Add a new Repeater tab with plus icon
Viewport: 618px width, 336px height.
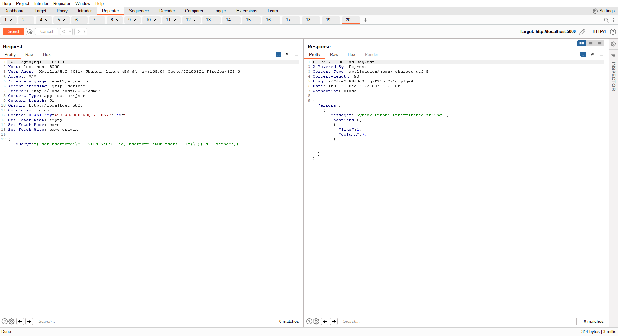pyautogui.click(x=365, y=20)
